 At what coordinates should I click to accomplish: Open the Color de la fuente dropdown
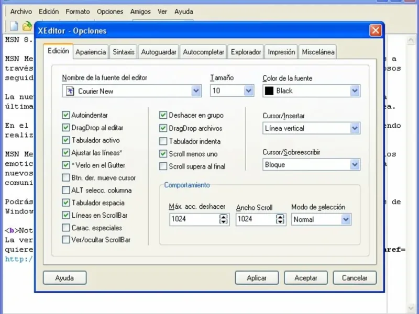(x=355, y=91)
